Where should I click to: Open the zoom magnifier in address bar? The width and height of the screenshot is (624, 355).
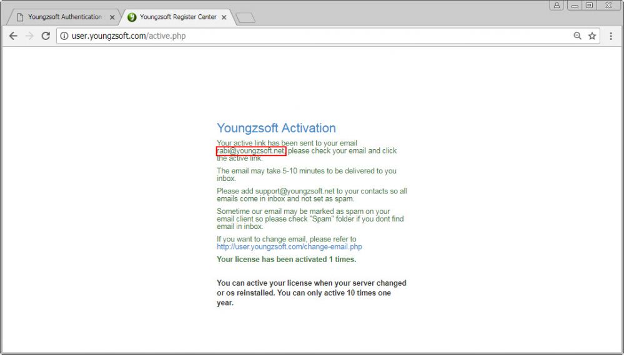click(577, 36)
